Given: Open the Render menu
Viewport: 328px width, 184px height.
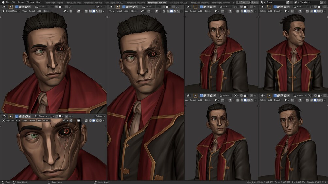Looking at the screenshot, I should [21, 2].
